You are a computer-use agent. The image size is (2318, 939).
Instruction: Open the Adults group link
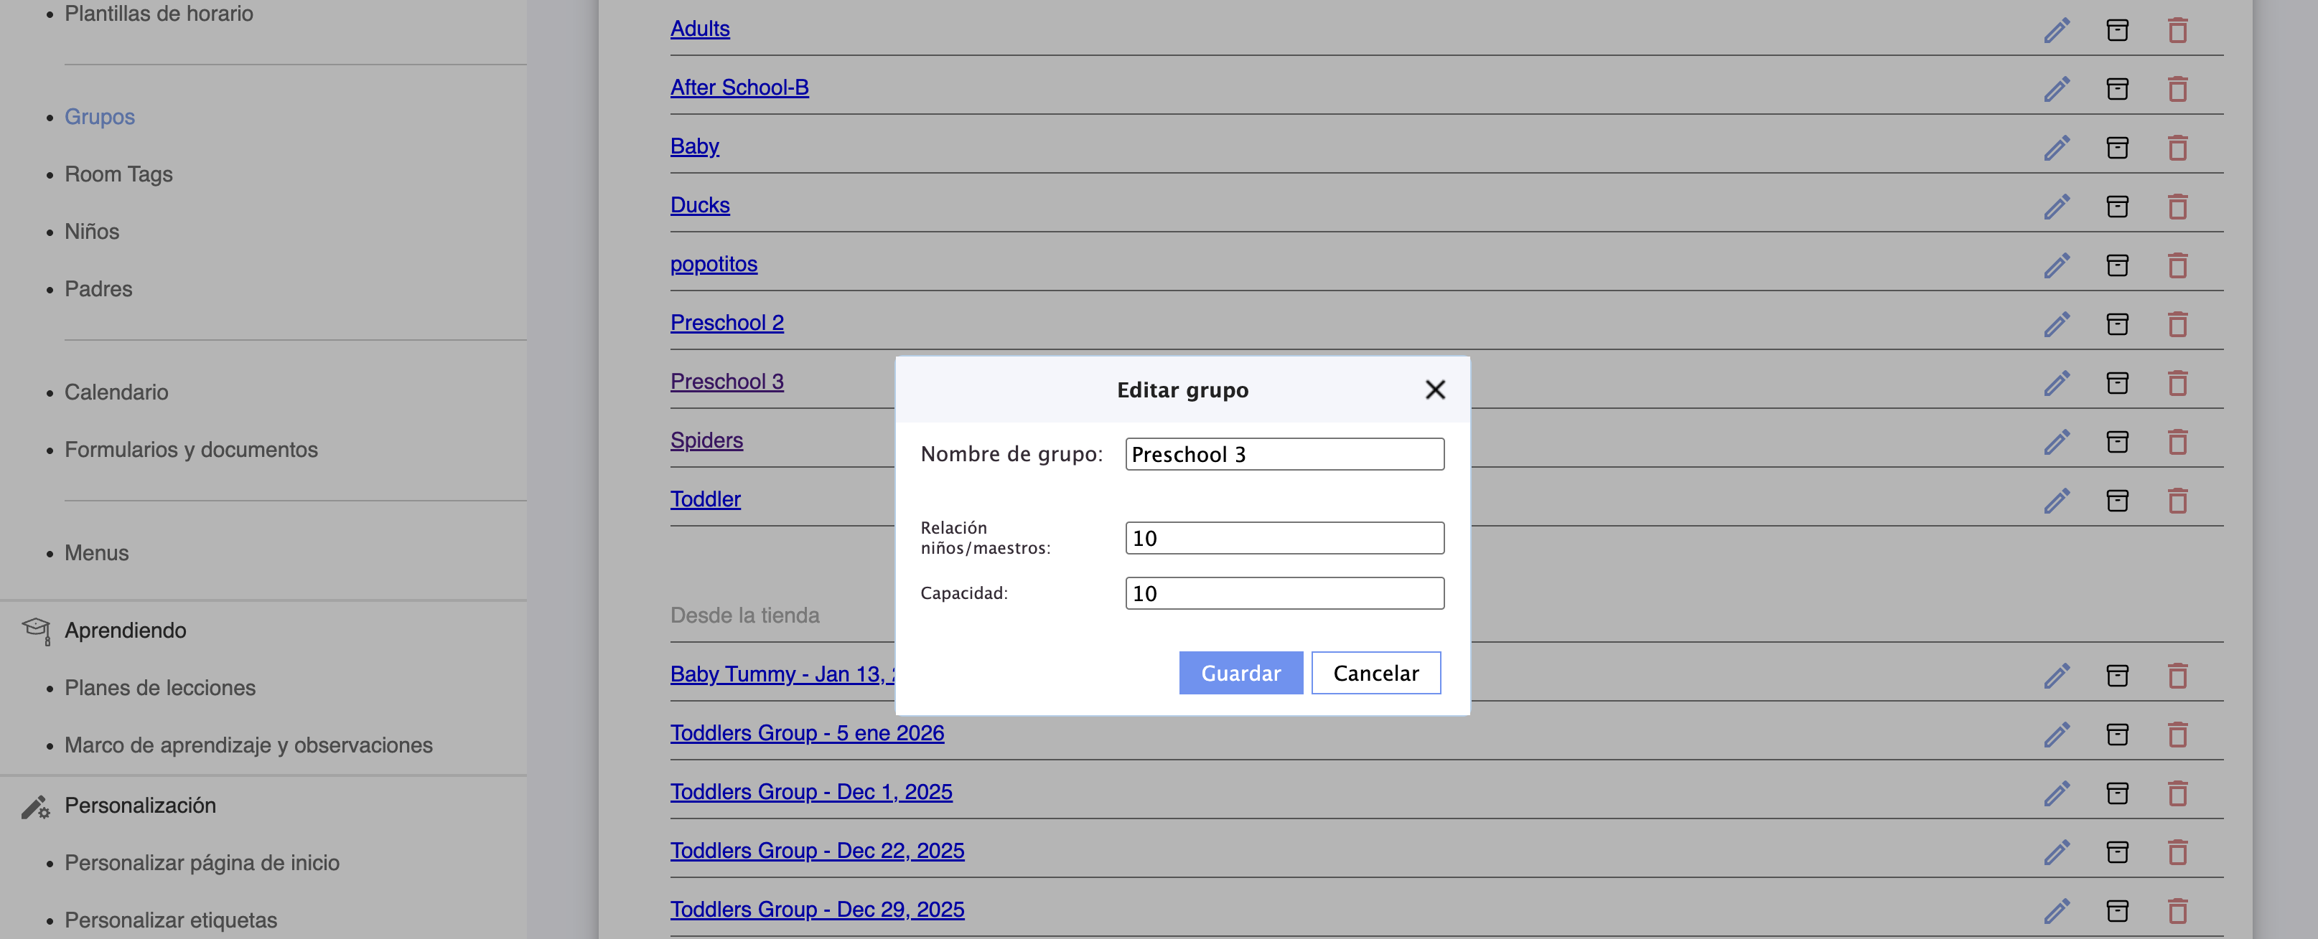coord(699,29)
